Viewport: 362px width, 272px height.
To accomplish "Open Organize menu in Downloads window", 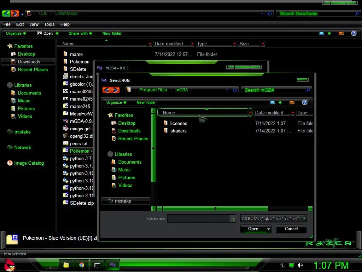I will (16, 33).
